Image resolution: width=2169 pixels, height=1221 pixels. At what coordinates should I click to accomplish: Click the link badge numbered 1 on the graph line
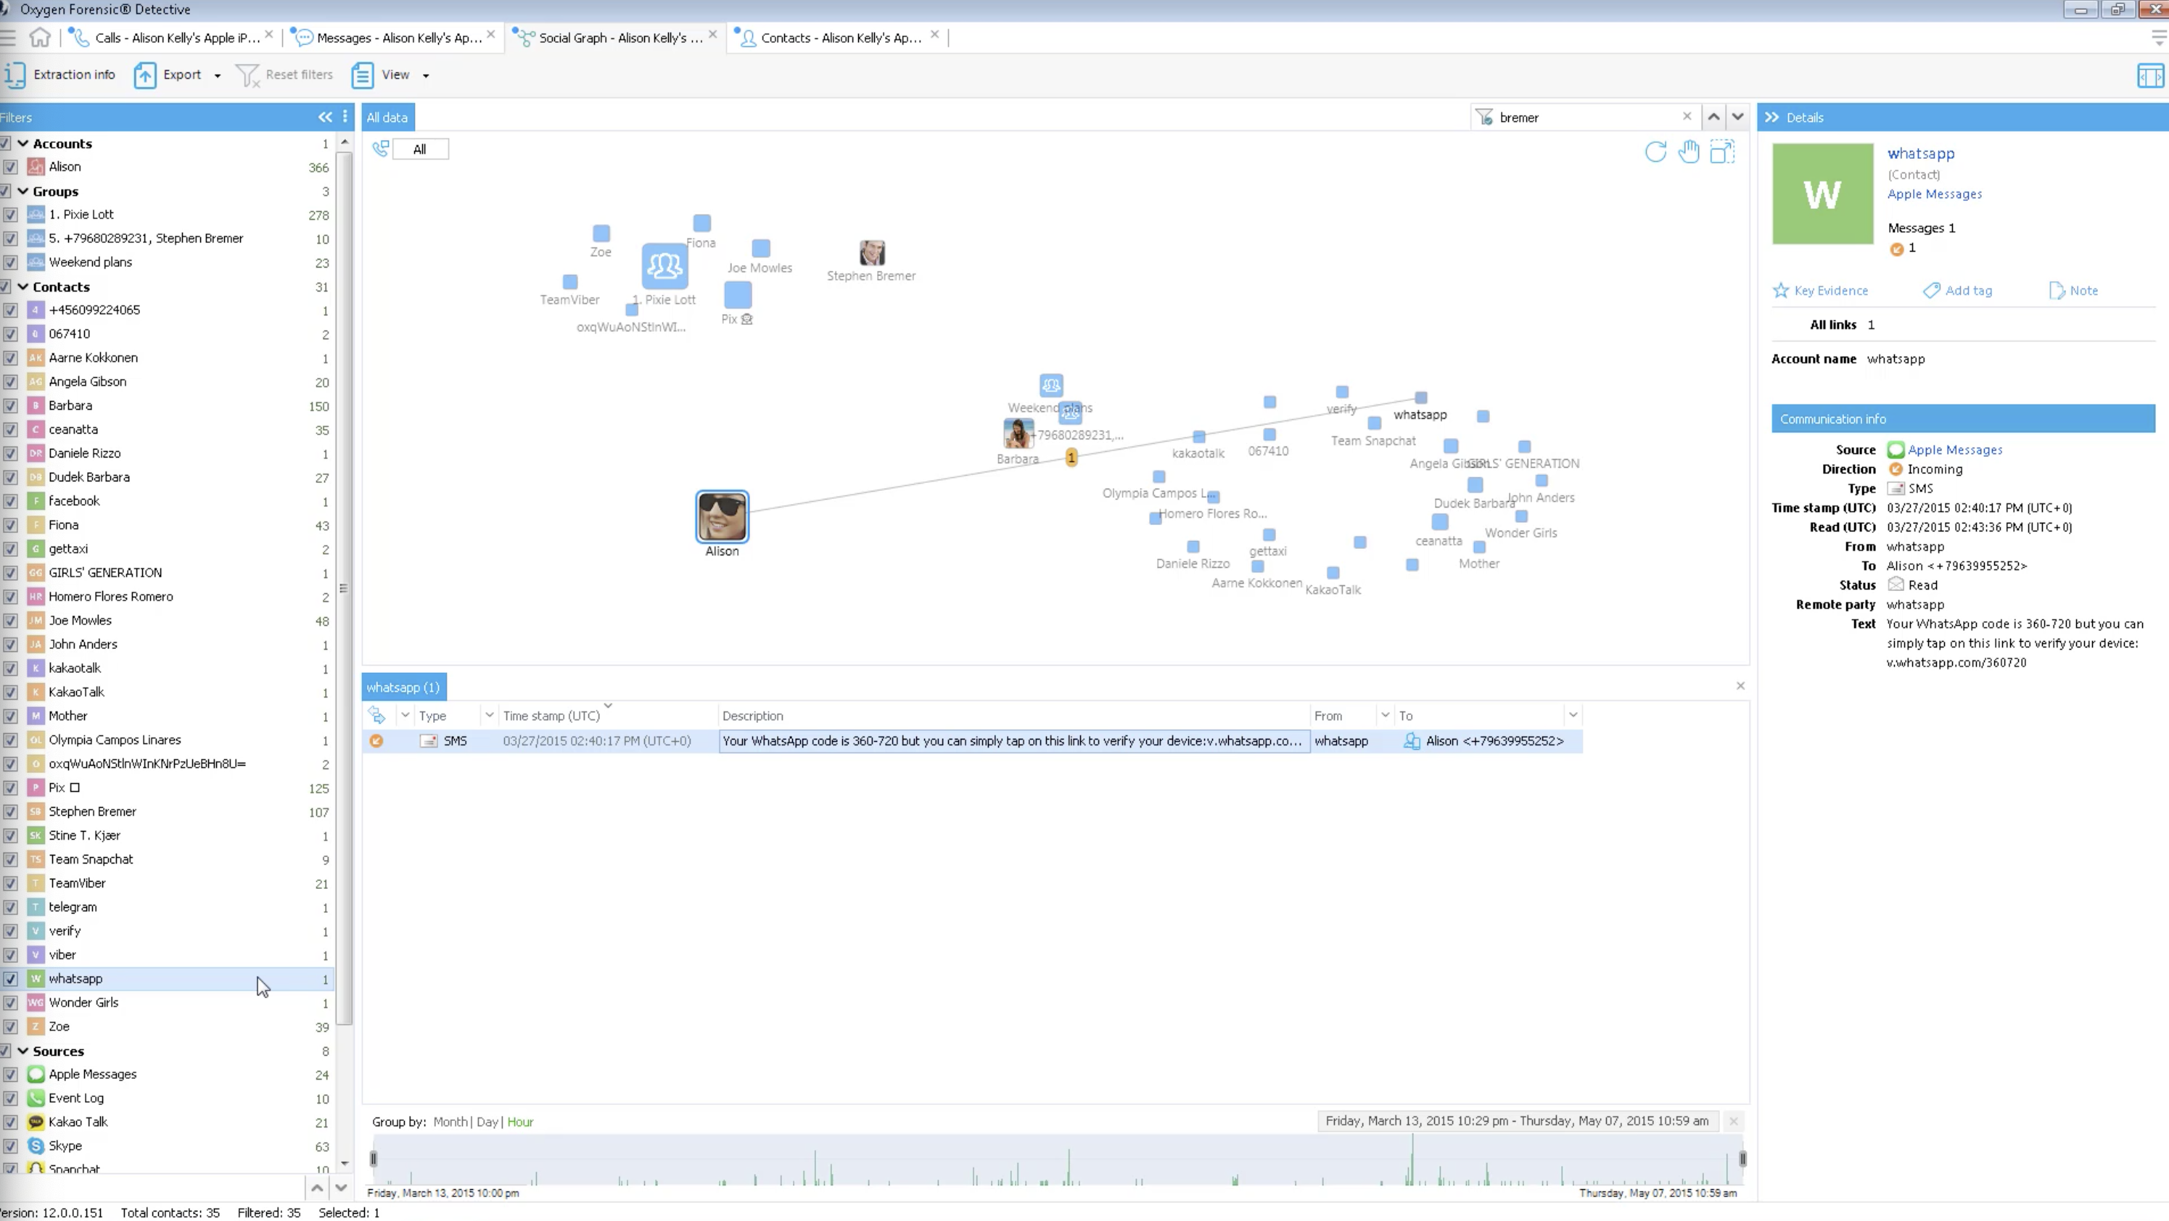1071,458
